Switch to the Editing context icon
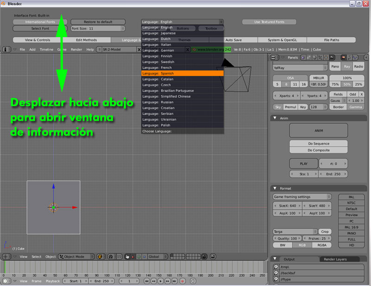 (x=326, y=57)
